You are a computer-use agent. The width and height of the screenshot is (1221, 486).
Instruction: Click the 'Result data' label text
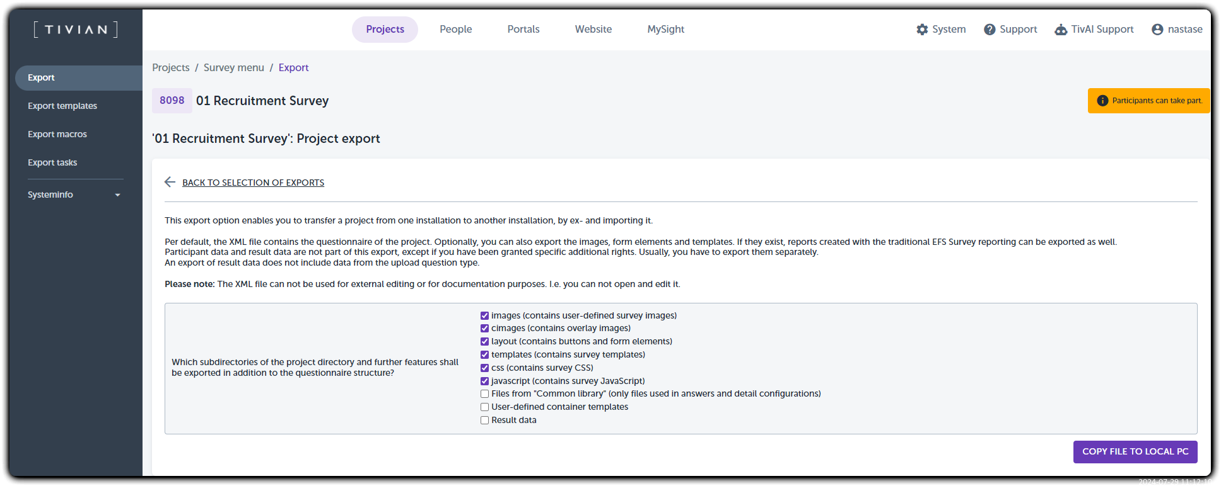[x=514, y=421]
